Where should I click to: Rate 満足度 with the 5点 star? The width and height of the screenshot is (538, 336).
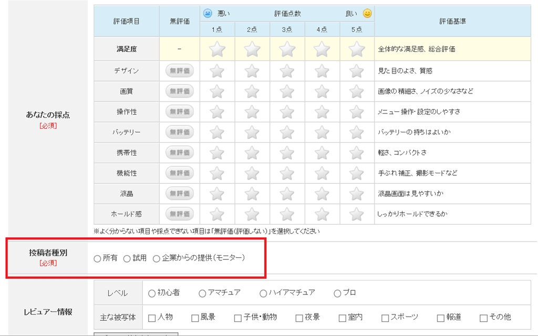point(357,49)
